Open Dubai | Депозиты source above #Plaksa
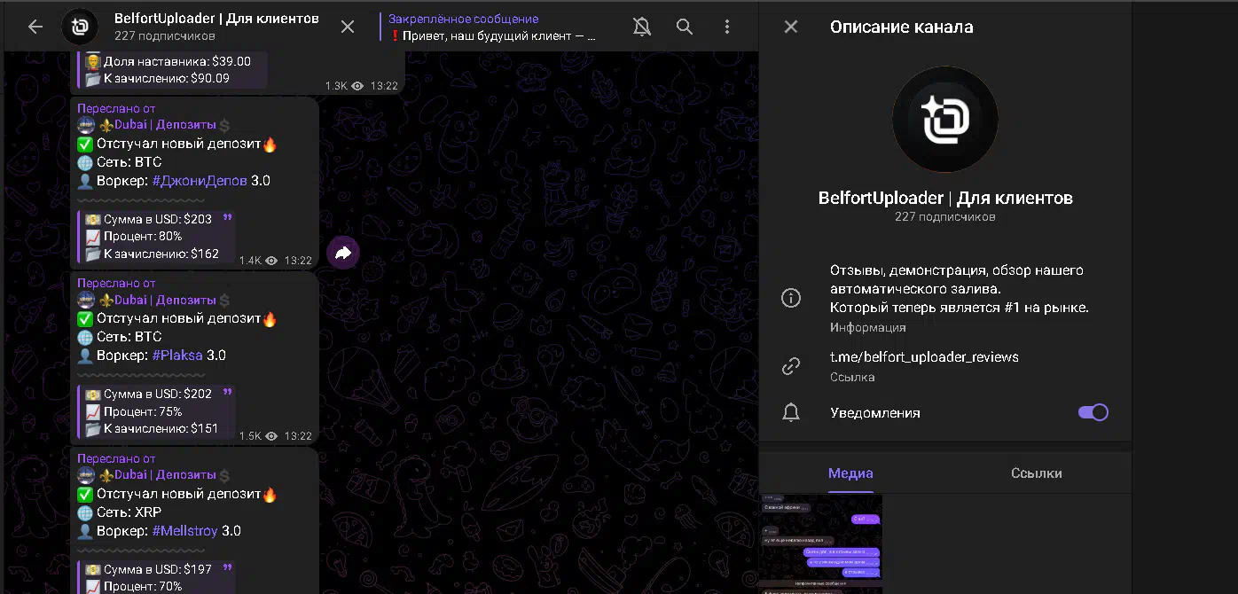Viewport: 1238px width, 594px height. pyautogui.click(x=164, y=301)
